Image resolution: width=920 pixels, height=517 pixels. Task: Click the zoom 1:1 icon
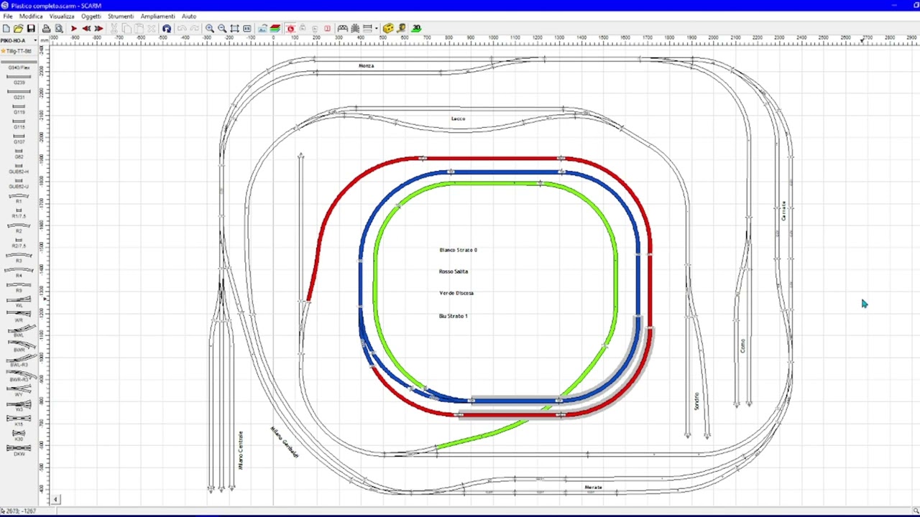point(247,29)
